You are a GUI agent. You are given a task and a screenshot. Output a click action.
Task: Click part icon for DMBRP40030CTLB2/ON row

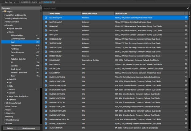pyautogui.click(x=46, y=119)
